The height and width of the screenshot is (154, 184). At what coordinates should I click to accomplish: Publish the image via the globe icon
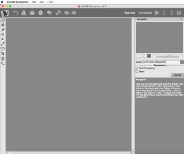(x=41, y=13)
